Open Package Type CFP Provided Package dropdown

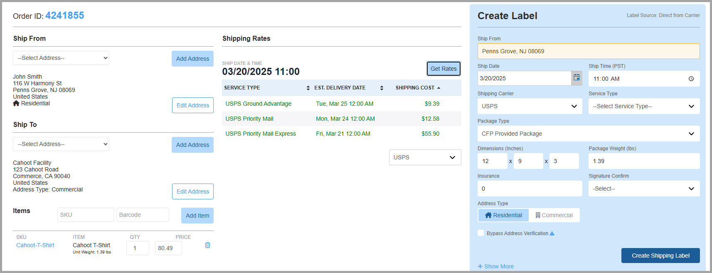pyautogui.click(x=589, y=134)
